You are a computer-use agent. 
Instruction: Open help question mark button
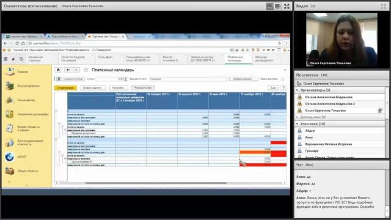(283, 88)
